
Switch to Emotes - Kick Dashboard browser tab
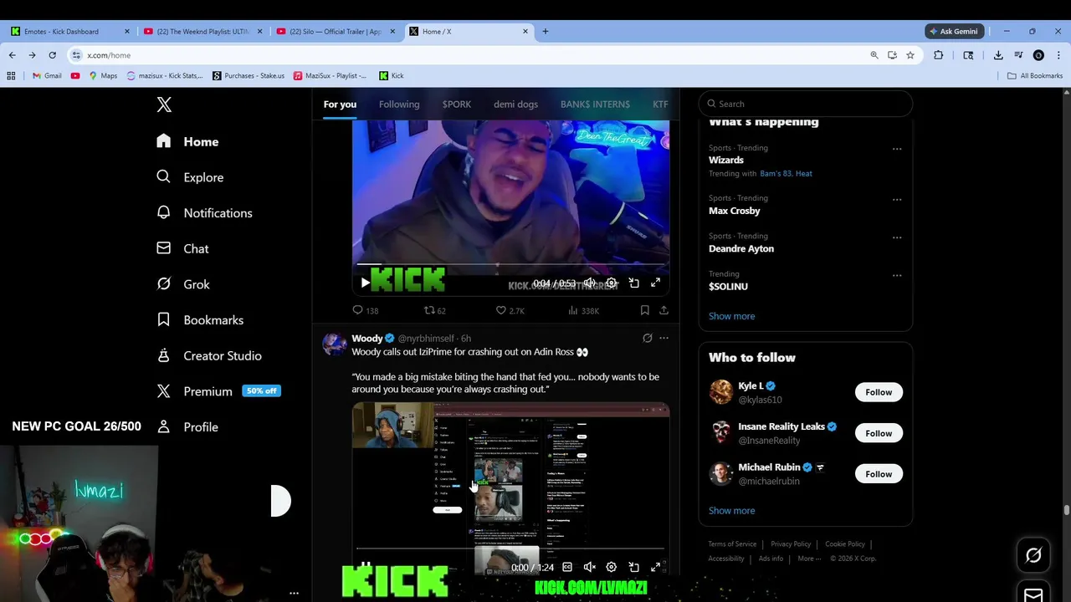69,31
